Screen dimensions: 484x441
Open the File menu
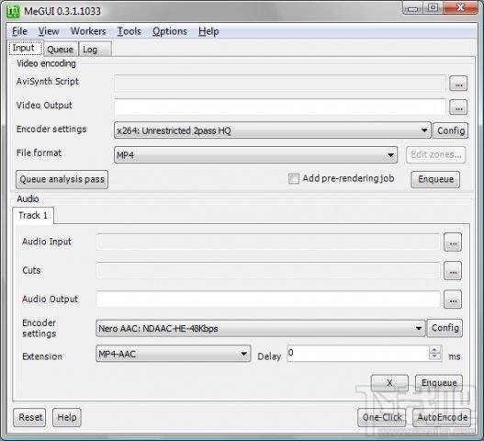pos(20,31)
